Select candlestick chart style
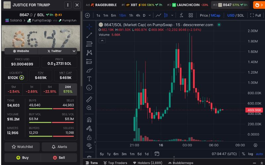This screenshot has width=265, height=165. (166, 16)
